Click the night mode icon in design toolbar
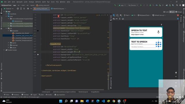The width and height of the screenshot is (185, 104). 121,15
